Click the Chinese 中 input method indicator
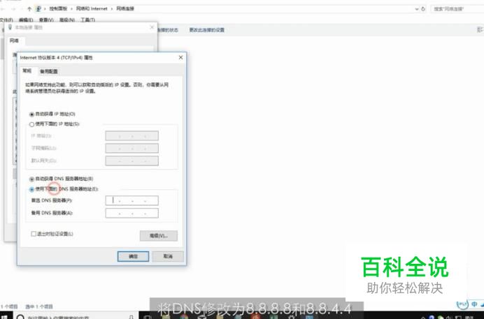The width and height of the screenshot is (484, 319). [474, 304]
